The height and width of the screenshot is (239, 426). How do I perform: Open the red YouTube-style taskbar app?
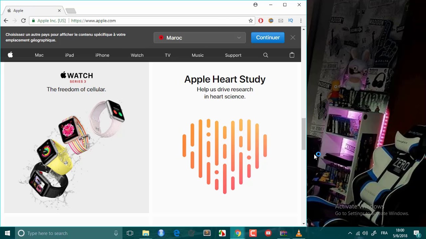point(268,233)
